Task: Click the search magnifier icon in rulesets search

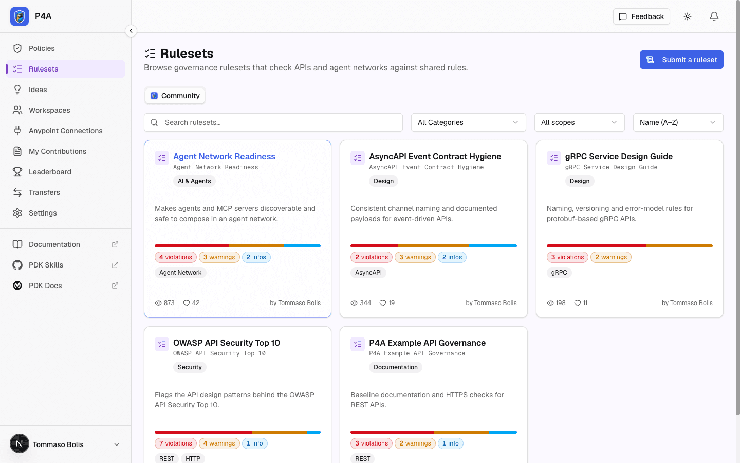Action: point(154,122)
